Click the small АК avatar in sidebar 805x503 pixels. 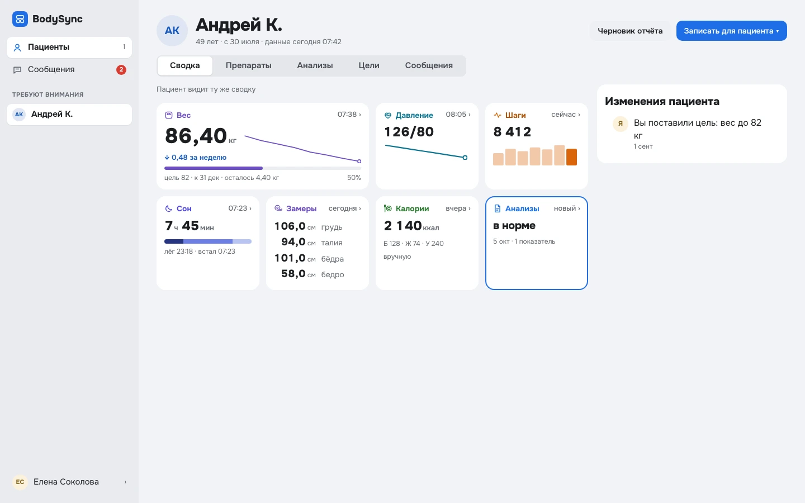[19, 115]
